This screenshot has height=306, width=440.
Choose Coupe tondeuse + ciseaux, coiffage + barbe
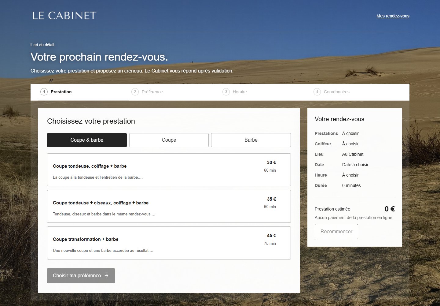pos(169,207)
